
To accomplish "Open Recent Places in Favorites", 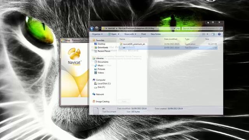I will coord(104,51).
